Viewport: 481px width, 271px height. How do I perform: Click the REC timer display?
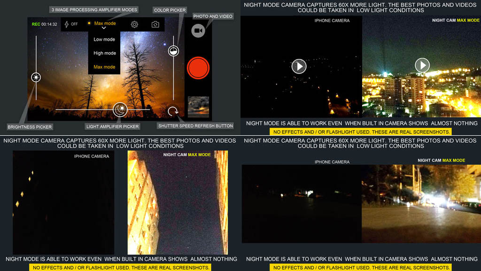pos(45,24)
